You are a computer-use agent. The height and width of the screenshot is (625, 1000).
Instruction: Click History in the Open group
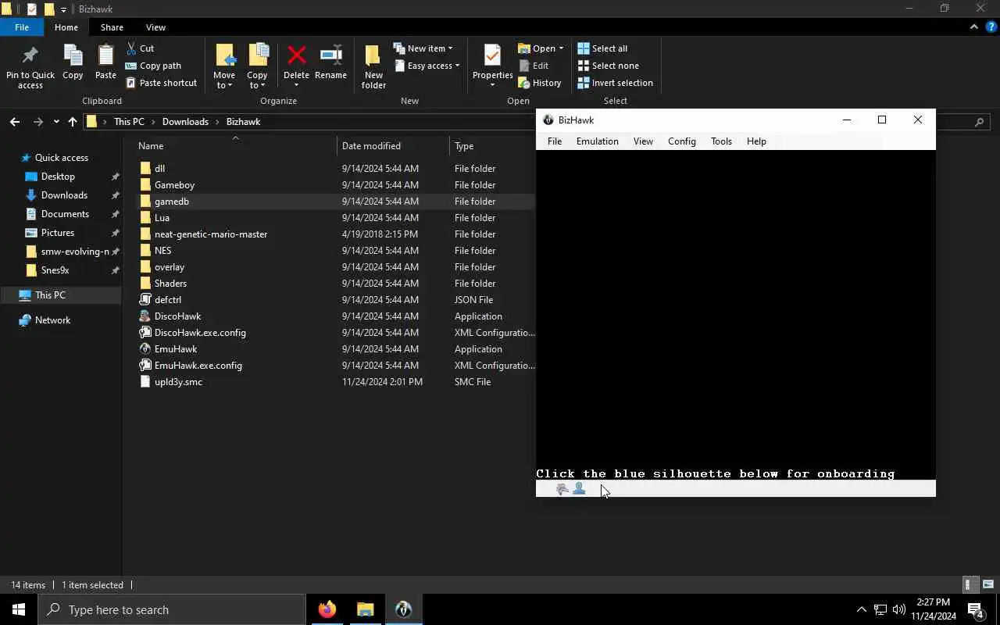pos(539,83)
